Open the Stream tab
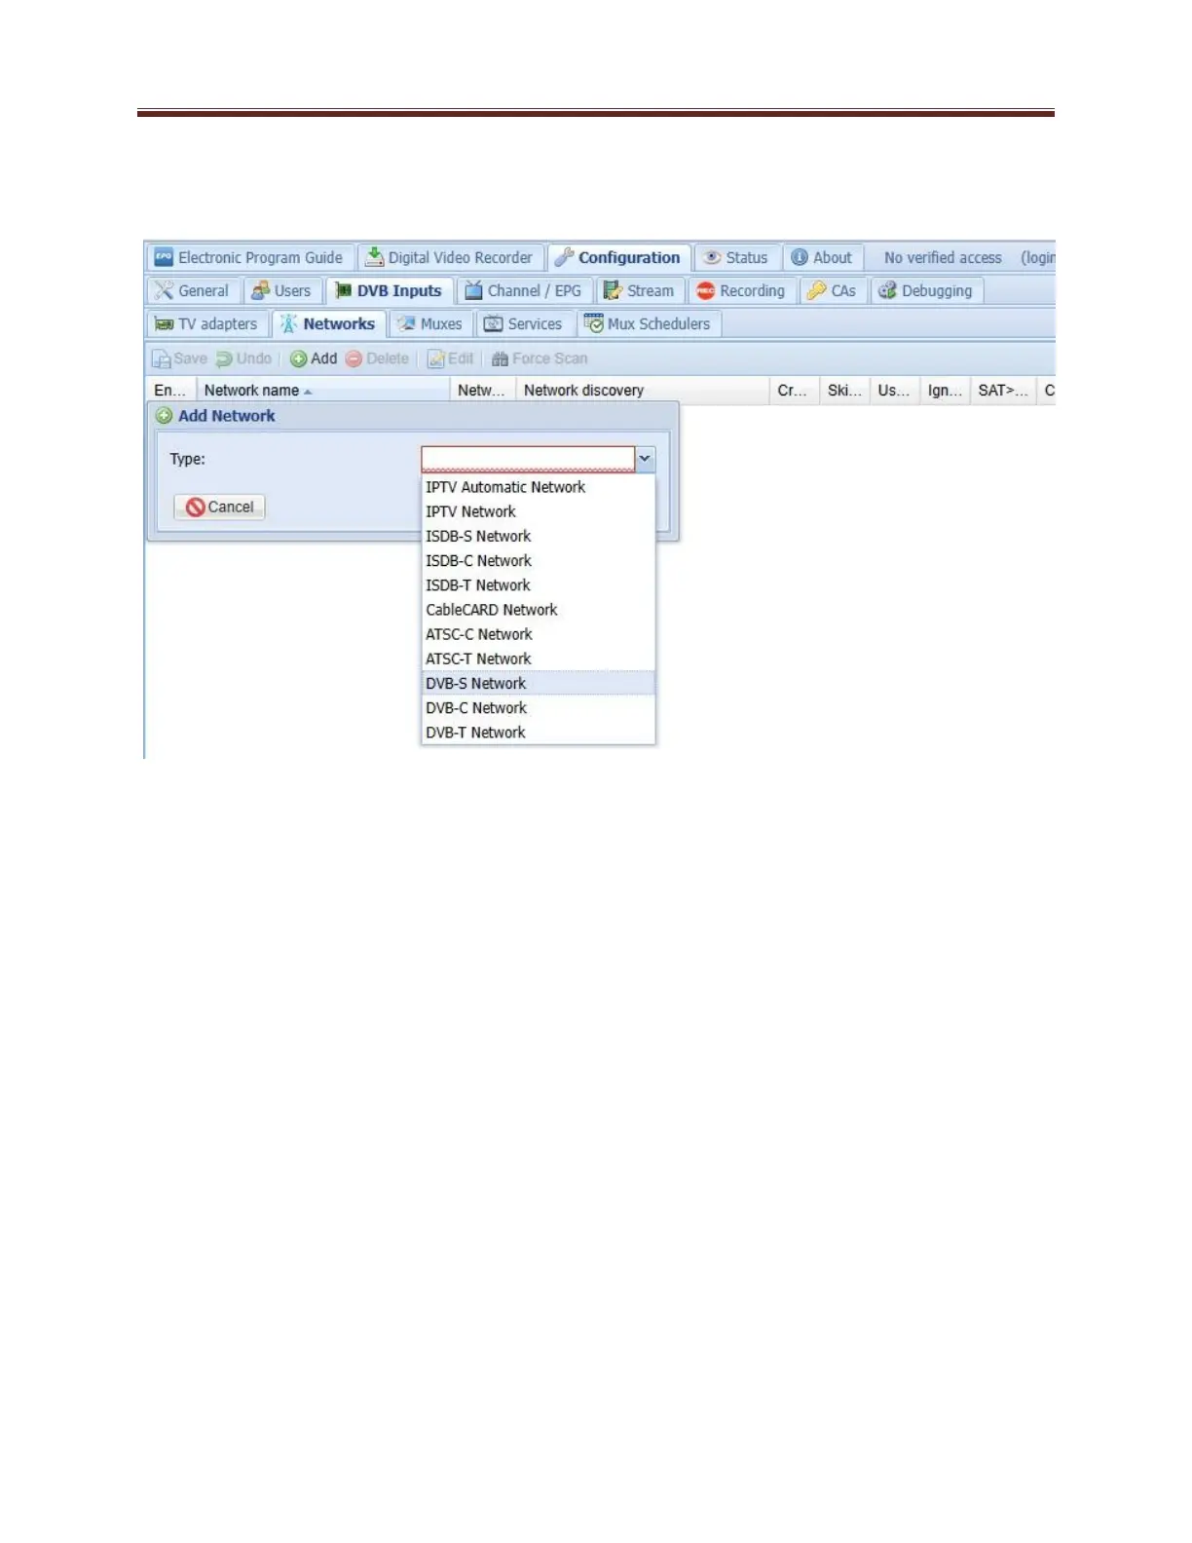Image resolution: width=1192 pixels, height=1543 pixels. tap(639, 291)
